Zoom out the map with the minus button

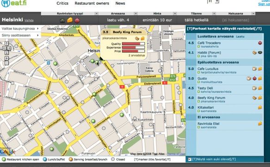tap(6, 63)
